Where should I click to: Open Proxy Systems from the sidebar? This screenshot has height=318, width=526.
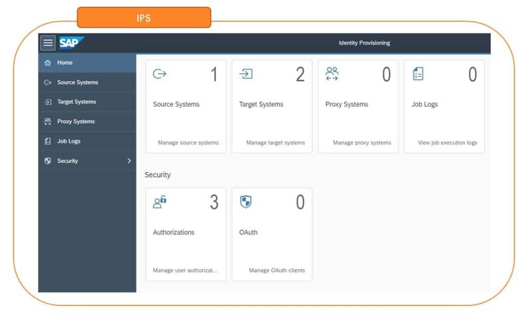click(x=87, y=121)
